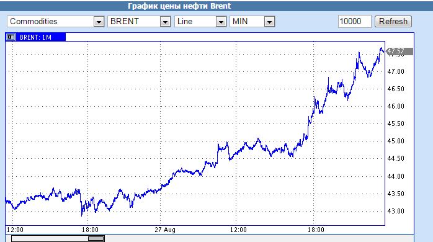Open the Line chart type dropdown
This screenshot has height=242, width=433.
pyautogui.click(x=200, y=22)
